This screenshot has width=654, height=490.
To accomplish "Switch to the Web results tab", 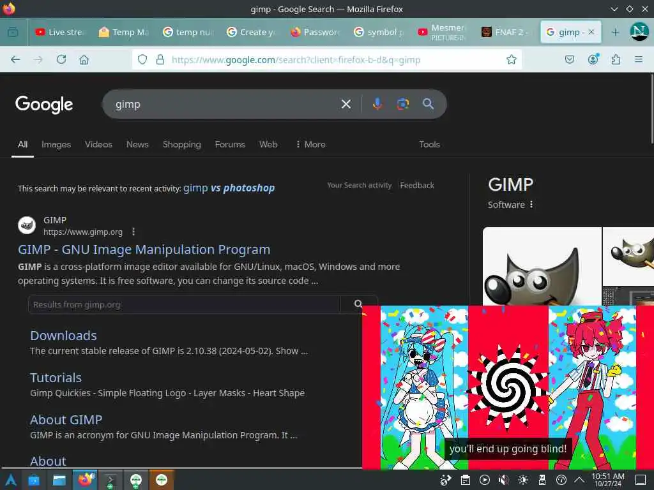I will [x=268, y=144].
